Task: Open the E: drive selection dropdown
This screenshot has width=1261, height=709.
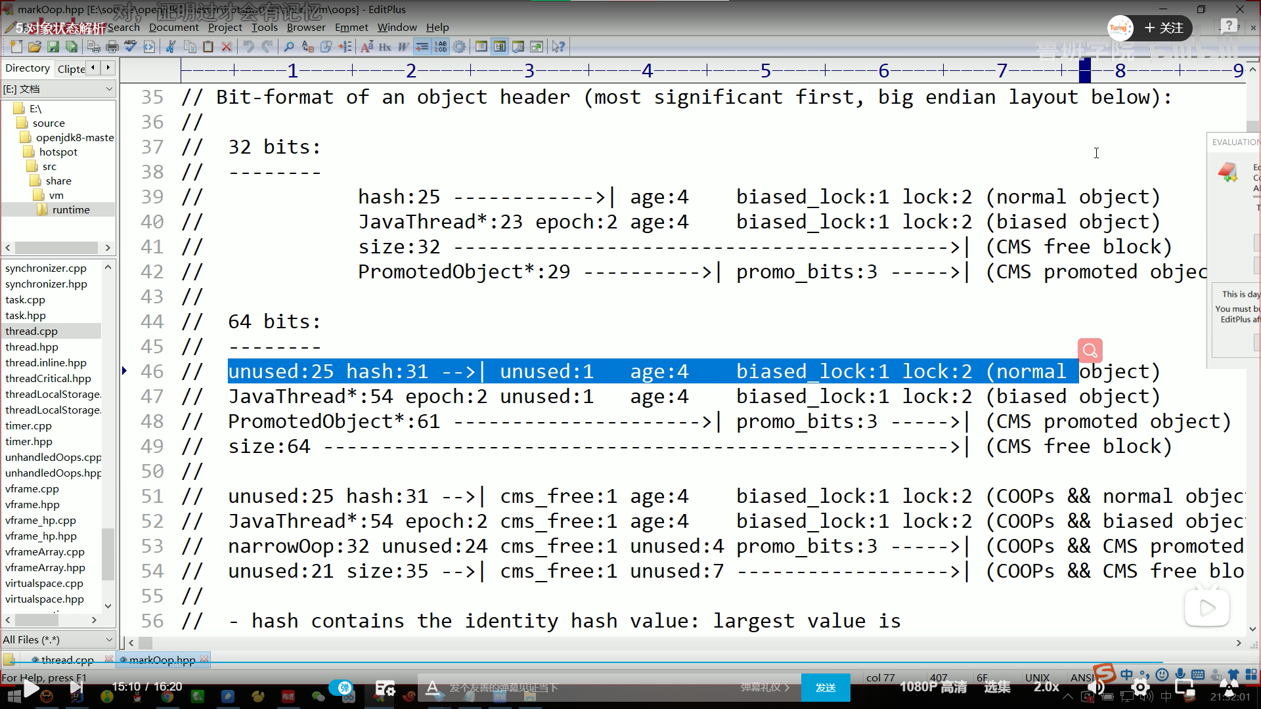Action: click(x=109, y=89)
